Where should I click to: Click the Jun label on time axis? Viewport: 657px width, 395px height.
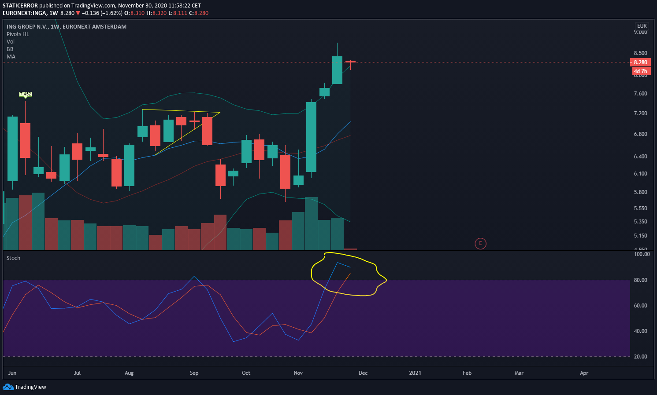click(x=12, y=373)
